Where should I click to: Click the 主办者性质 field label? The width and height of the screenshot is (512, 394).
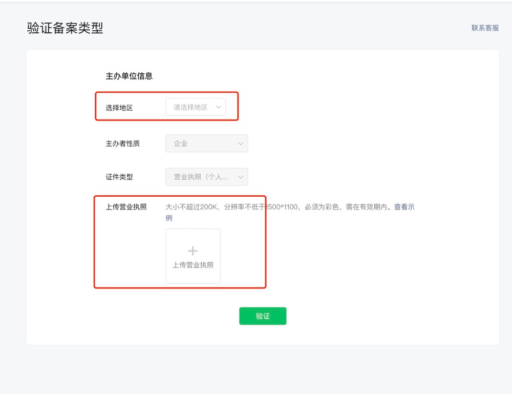[122, 143]
